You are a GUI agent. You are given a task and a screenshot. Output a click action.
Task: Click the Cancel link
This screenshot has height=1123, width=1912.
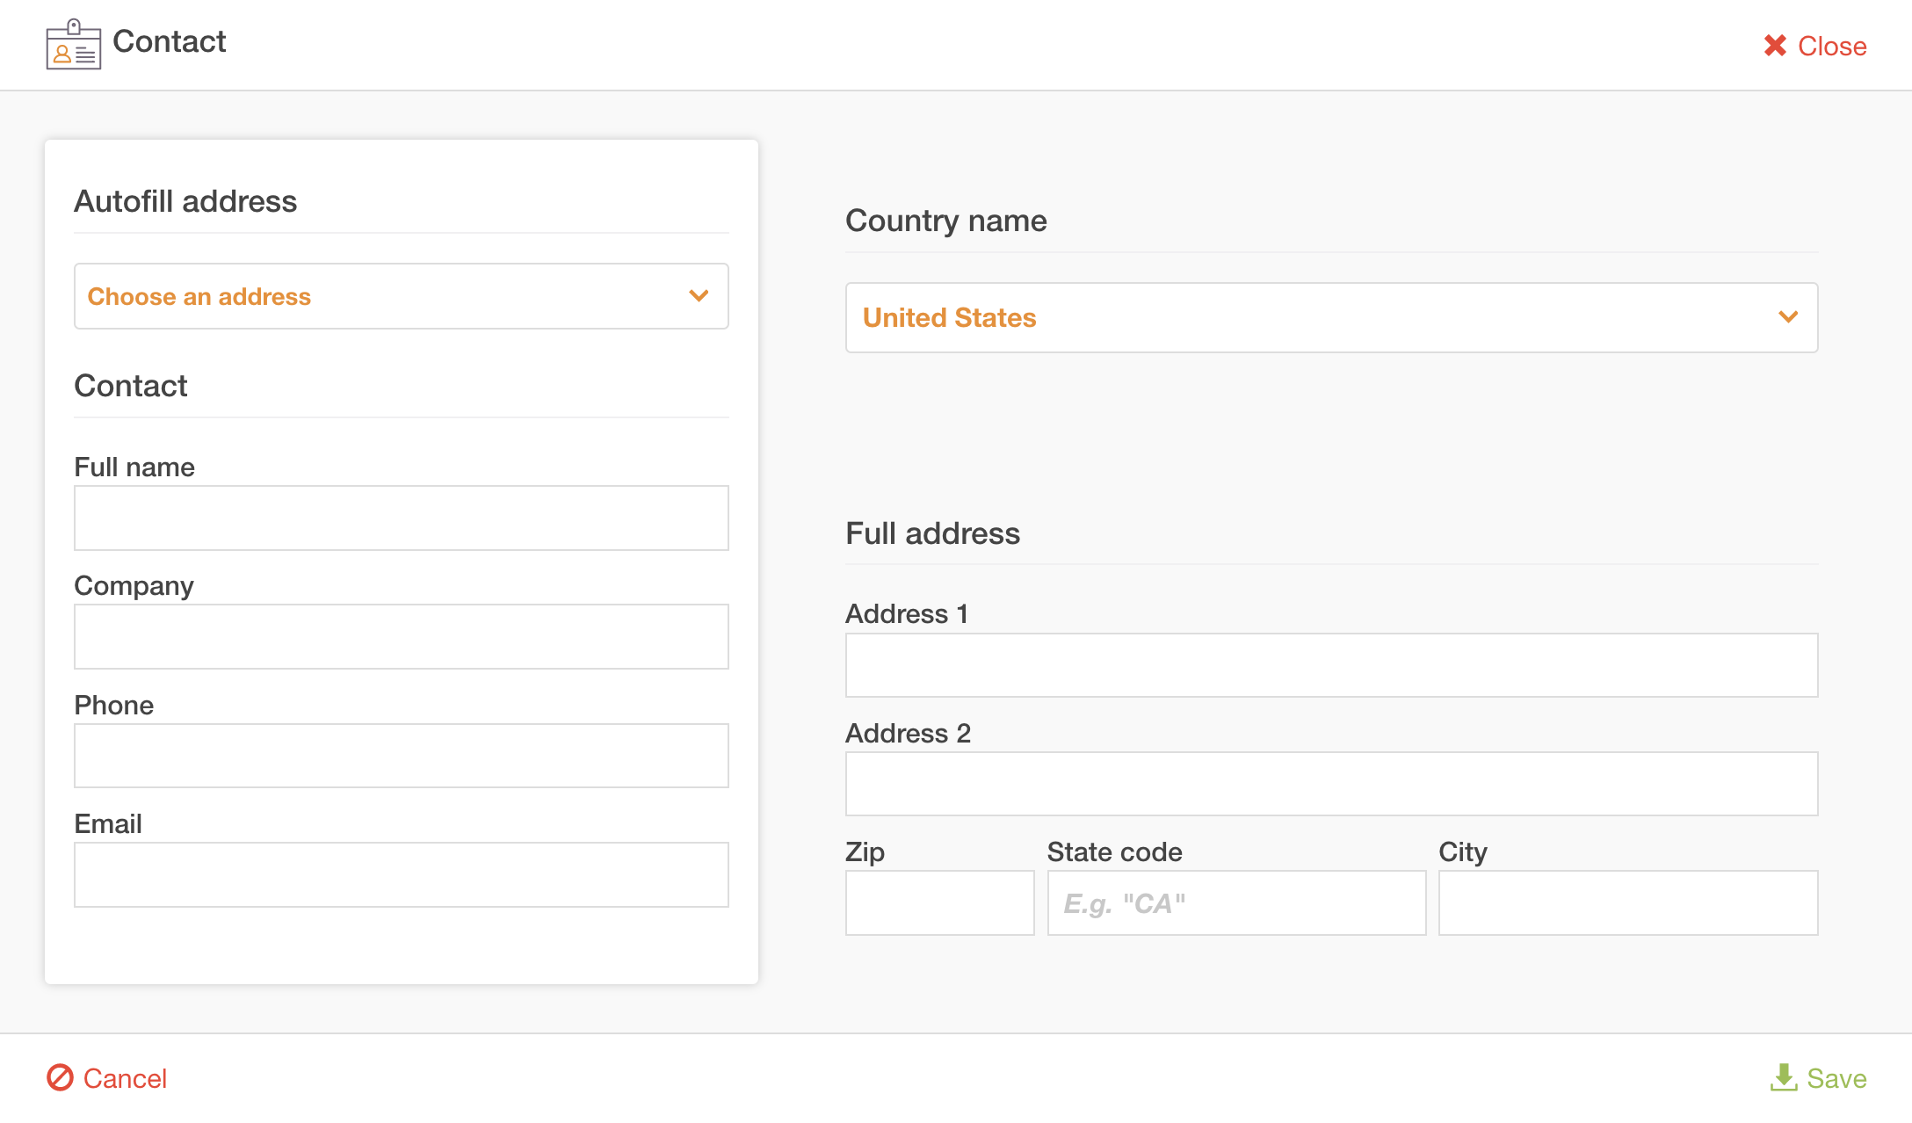[x=125, y=1078]
